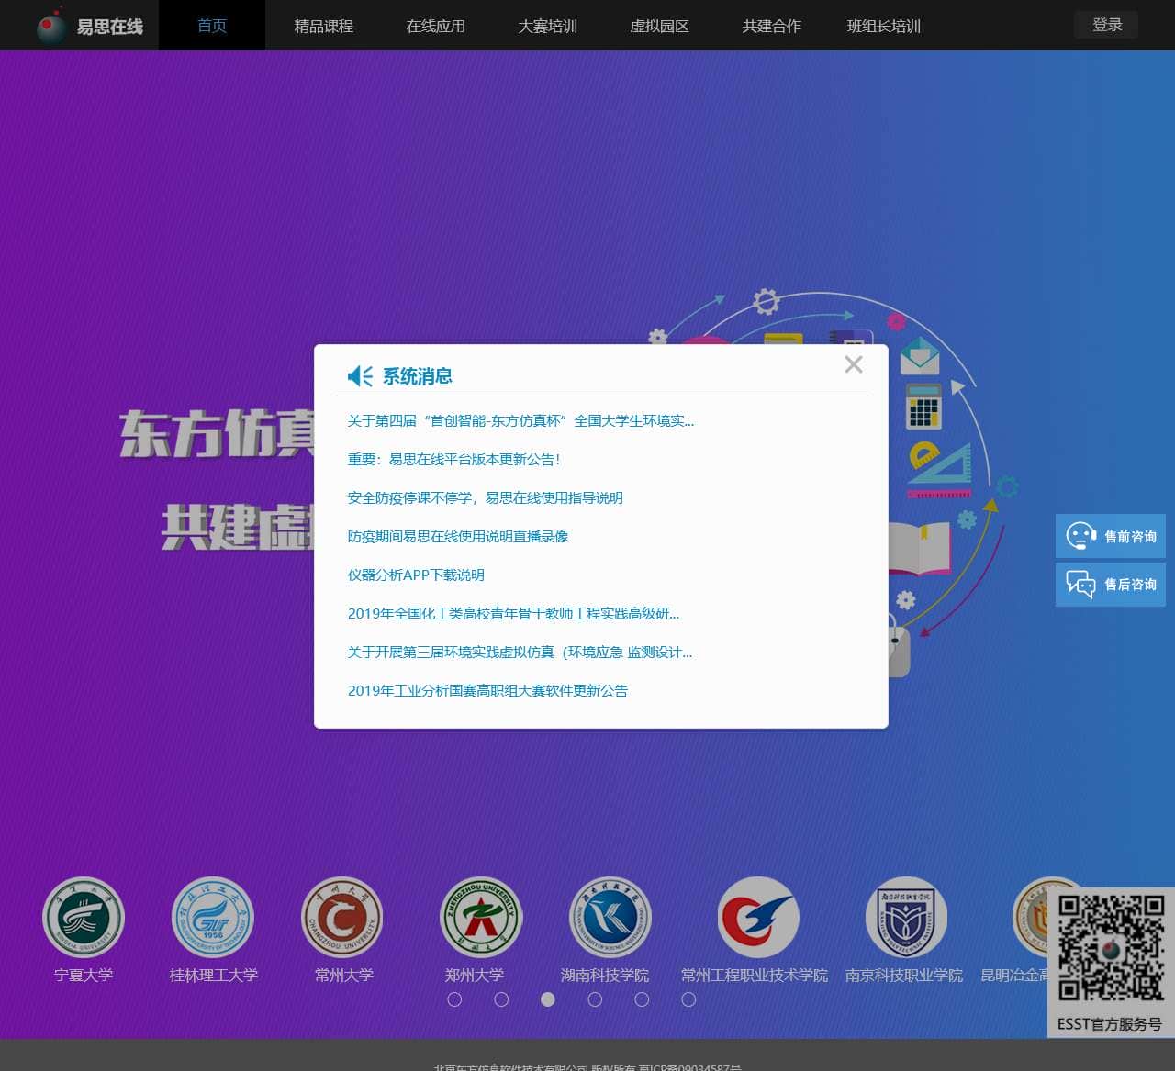The height and width of the screenshot is (1071, 1175).
Task: Open 2019年工业分析国赛高职组大赛软件更新公告
Action: click(487, 691)
